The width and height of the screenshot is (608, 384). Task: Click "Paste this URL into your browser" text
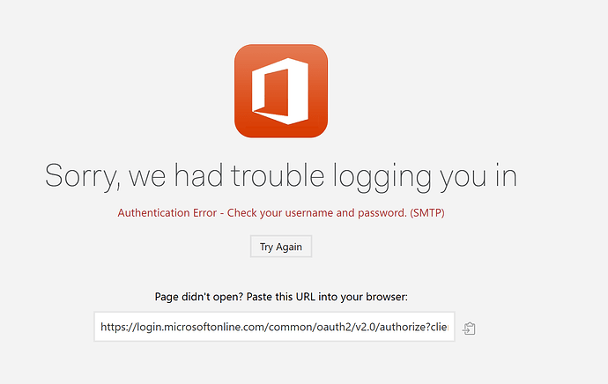(x=341, y=297)
